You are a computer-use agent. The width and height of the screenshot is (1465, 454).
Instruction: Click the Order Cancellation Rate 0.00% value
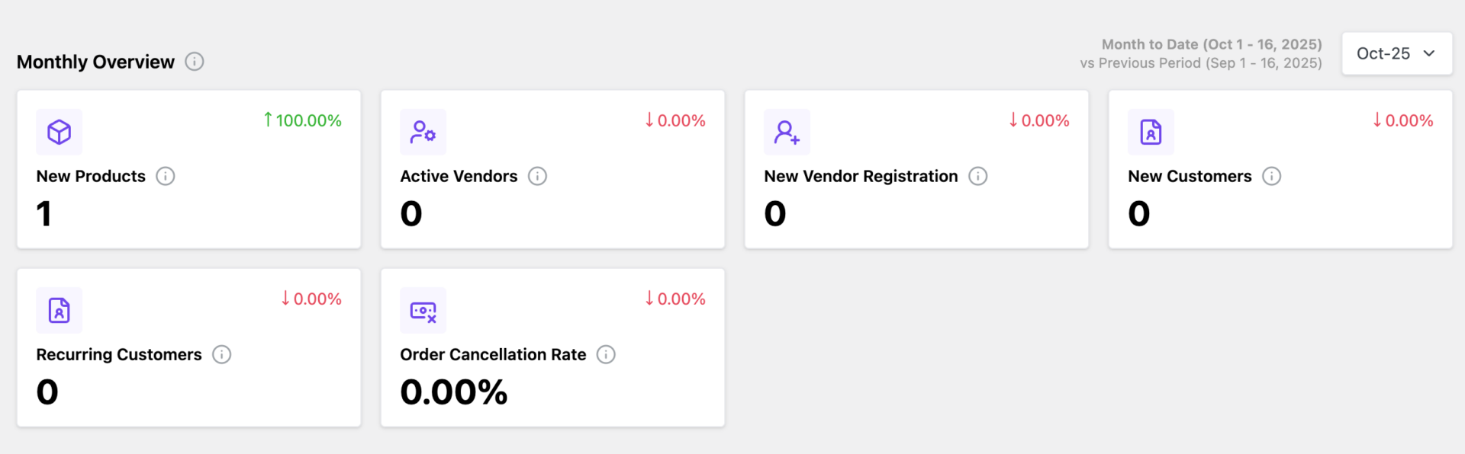pos(454,392)
